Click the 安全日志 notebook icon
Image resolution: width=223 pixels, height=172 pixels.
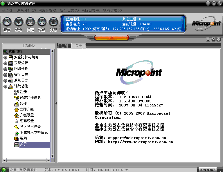[11, 75]
